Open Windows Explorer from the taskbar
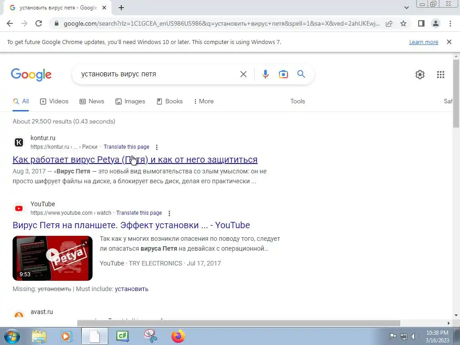 point(39,336)
